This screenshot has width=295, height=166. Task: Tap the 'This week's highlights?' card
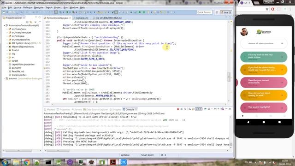(264, 107)
